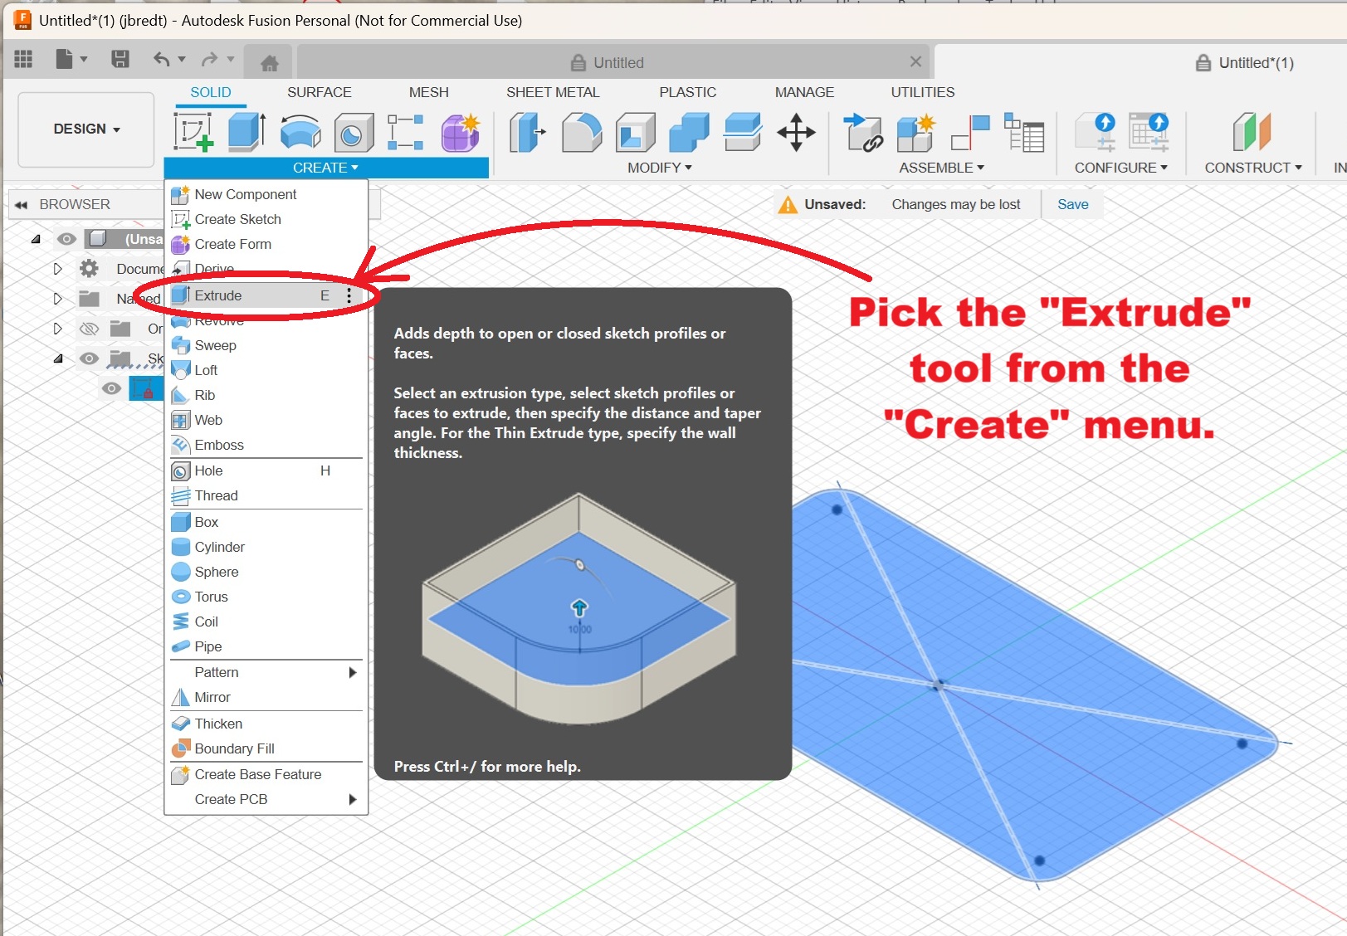Choose Extrude from the Create menu

[x=218, y=295]
